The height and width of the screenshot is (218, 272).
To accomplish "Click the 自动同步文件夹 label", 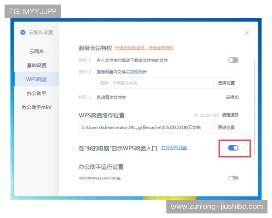I will pos(111,97).
